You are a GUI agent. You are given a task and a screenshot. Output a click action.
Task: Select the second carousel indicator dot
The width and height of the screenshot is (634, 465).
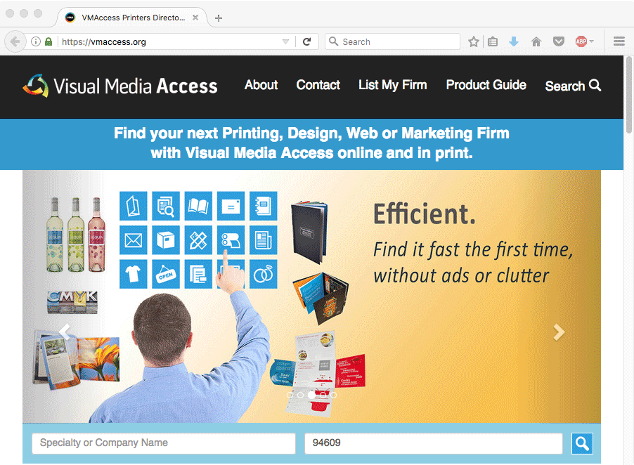click(300, 395)
